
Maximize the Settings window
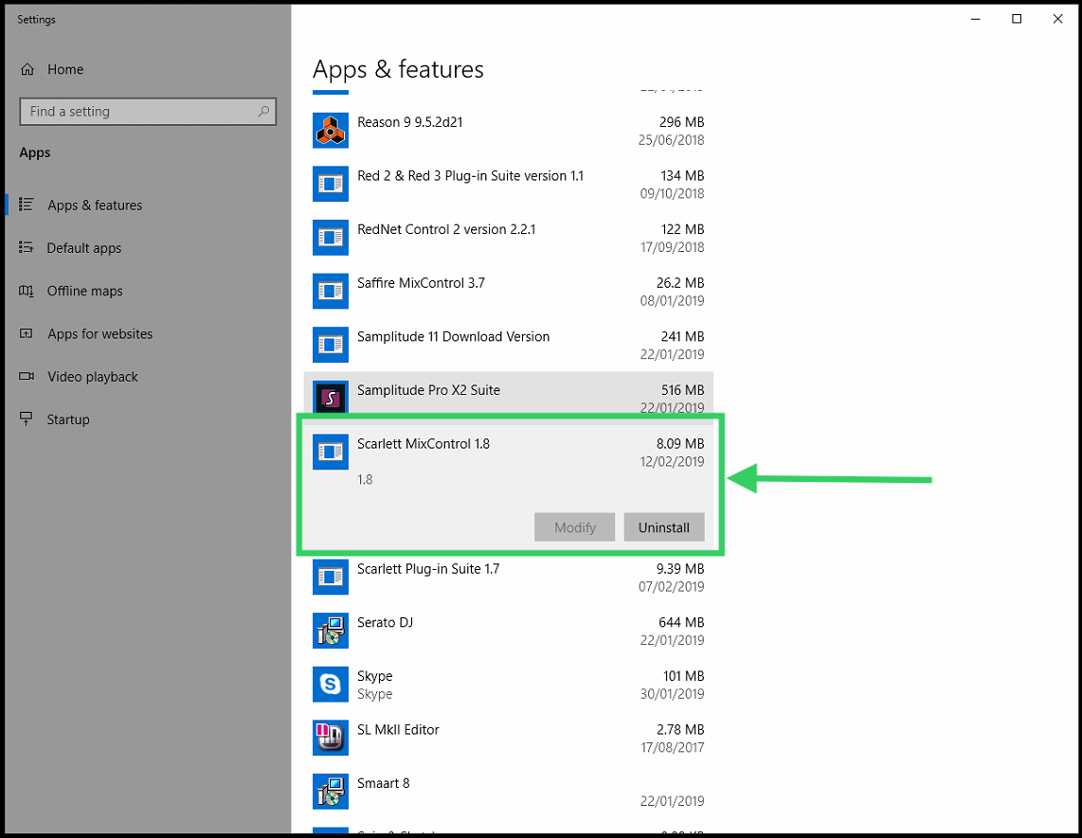[1017, 19]
